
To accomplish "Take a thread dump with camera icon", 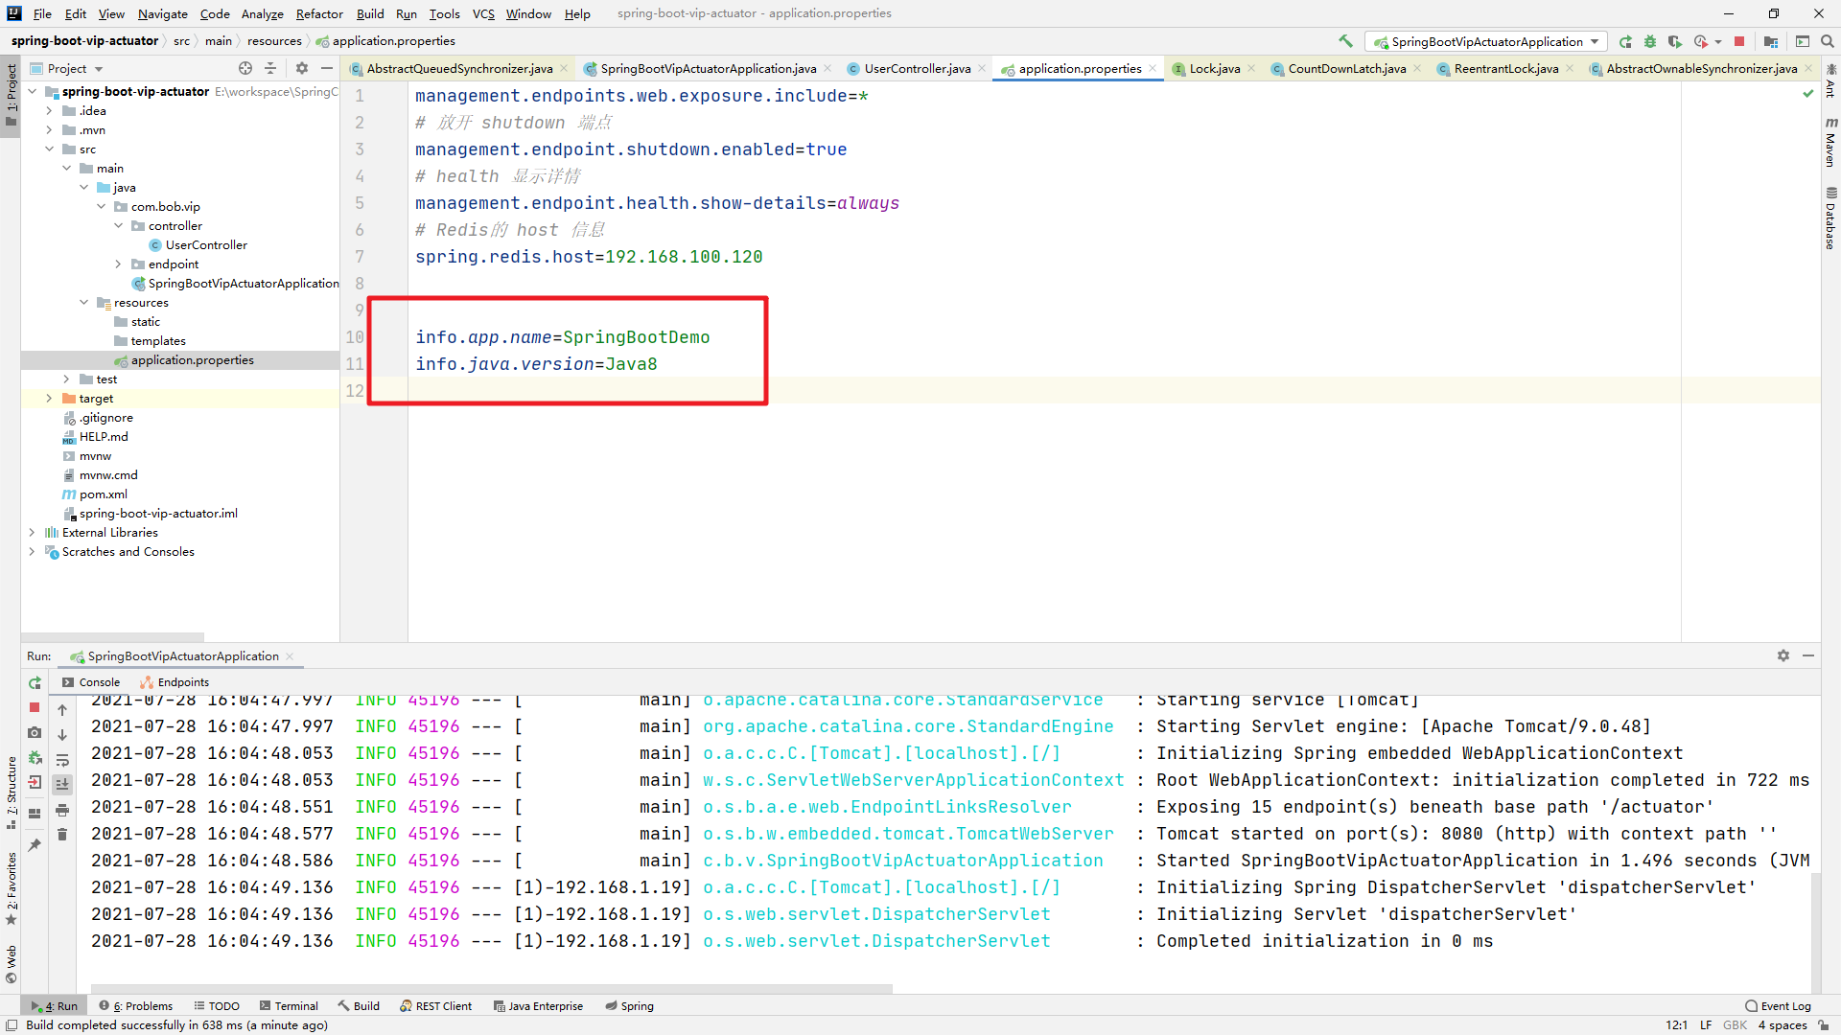I will [35, 733].
